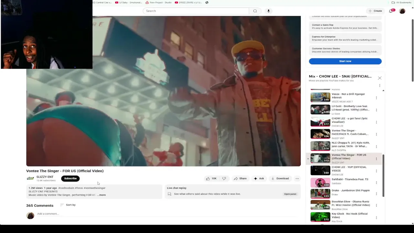Open Sort by comments dropdown
The height and width of the screenshot is (233, 414).
tap(68, 205)
